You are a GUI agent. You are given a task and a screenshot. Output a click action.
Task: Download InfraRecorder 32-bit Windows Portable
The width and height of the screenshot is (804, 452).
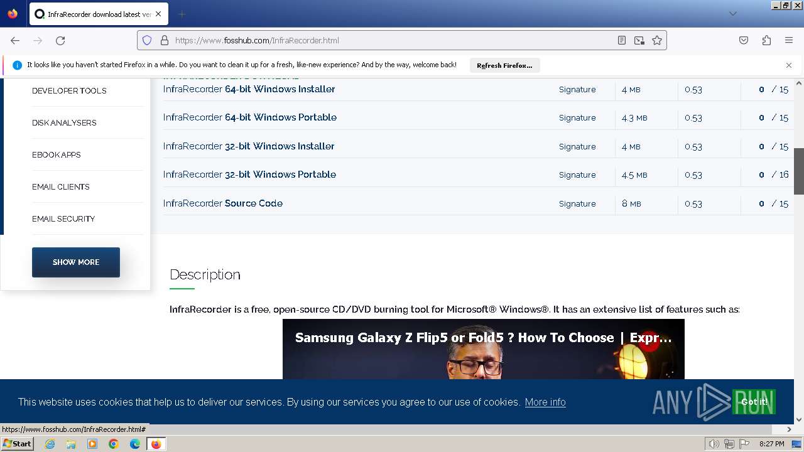click(249, 175)
